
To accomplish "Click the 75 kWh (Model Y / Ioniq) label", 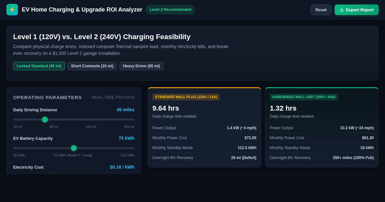I will [x=73, y=155].
